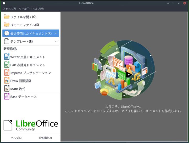Viewport: 189px width, 143px height.
Task: Click the Base database icon
Action: (x=7, y=97)
